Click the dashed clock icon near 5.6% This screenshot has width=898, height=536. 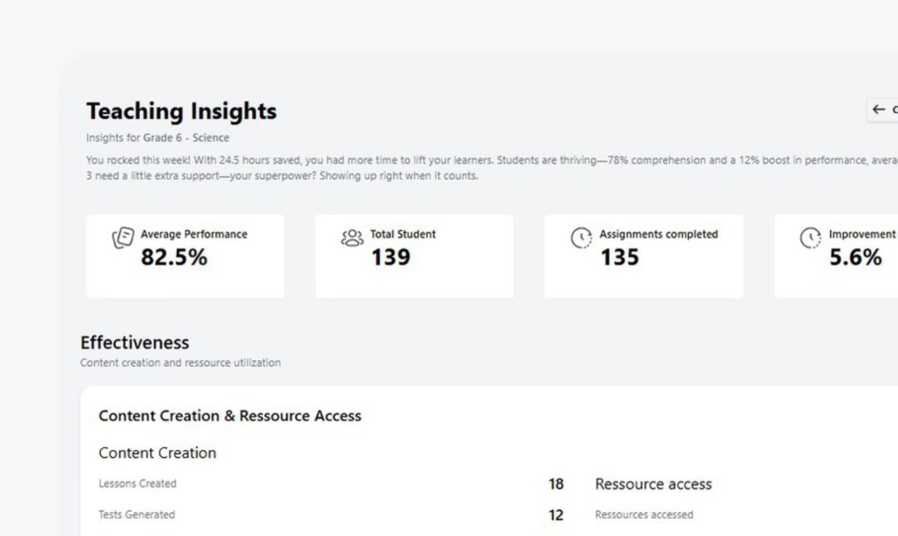tap(811, 237)
